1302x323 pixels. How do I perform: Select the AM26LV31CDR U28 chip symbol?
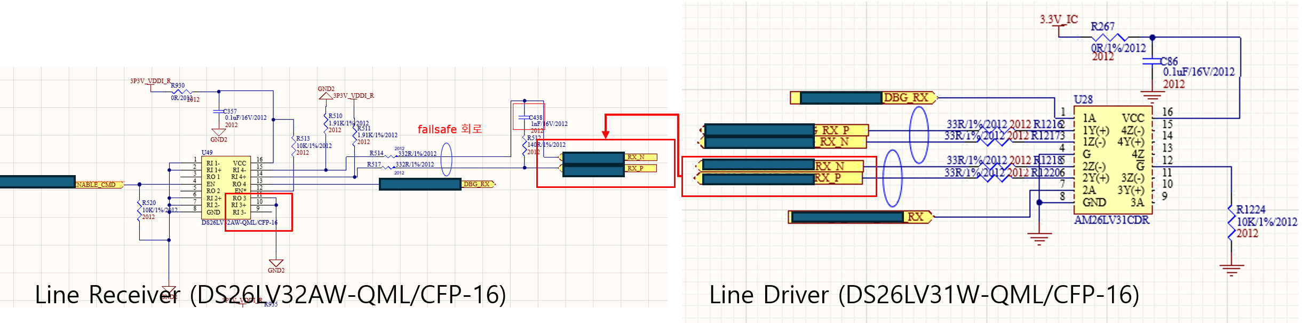(x=1113, y=160)
